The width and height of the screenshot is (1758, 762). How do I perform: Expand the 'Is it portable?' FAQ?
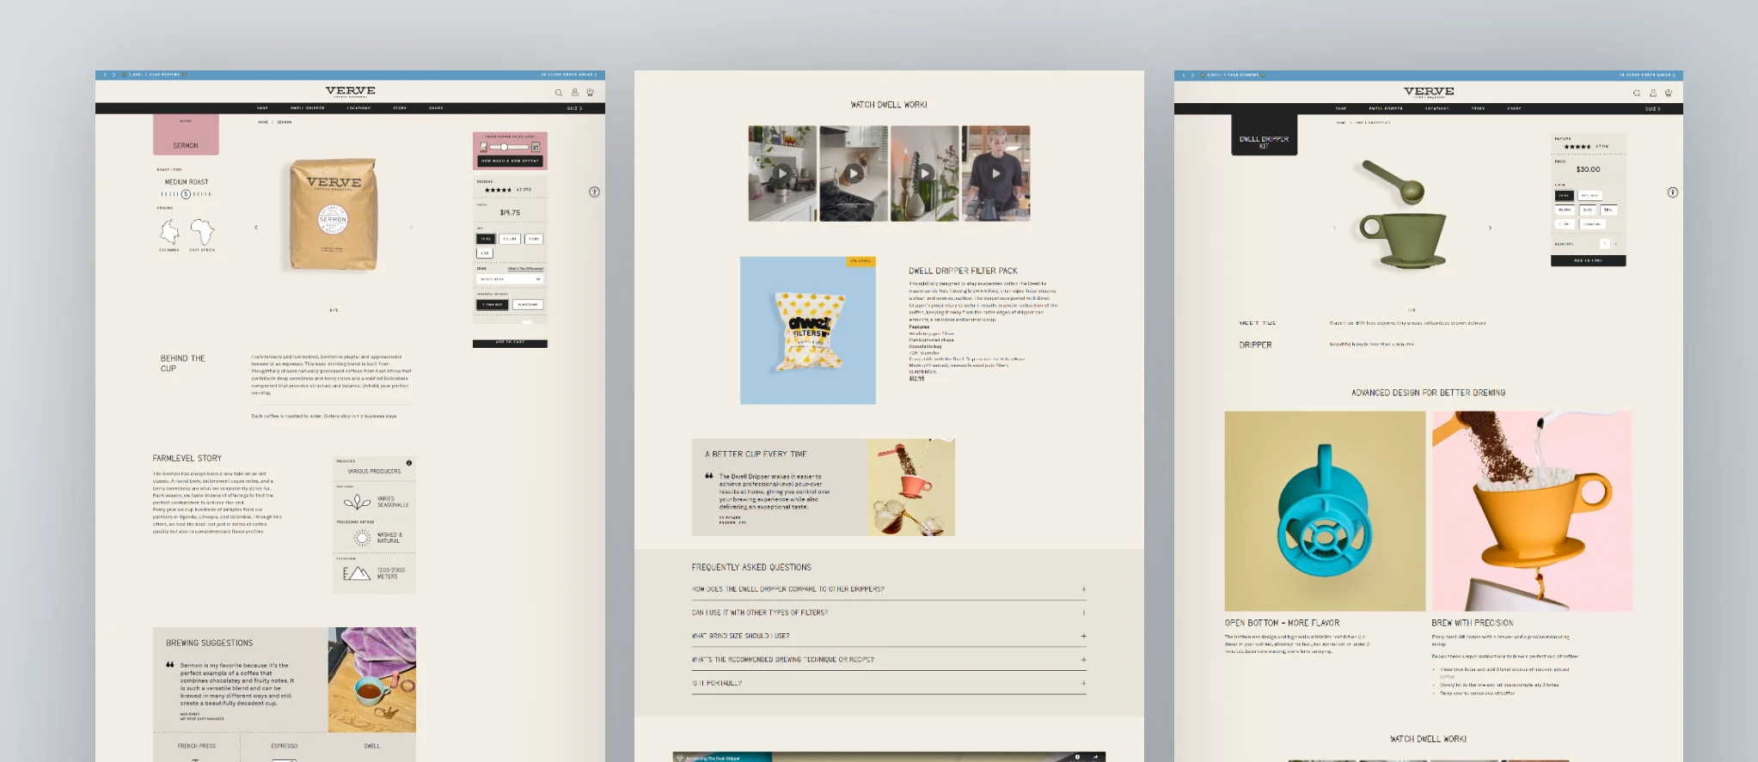(889, 683)
